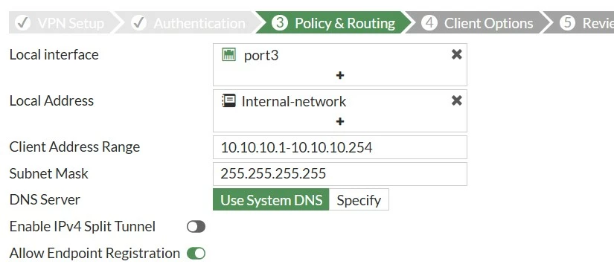The image size is (614, 270).
Task: Click the DNS Server label
Action: coord(45,199)
